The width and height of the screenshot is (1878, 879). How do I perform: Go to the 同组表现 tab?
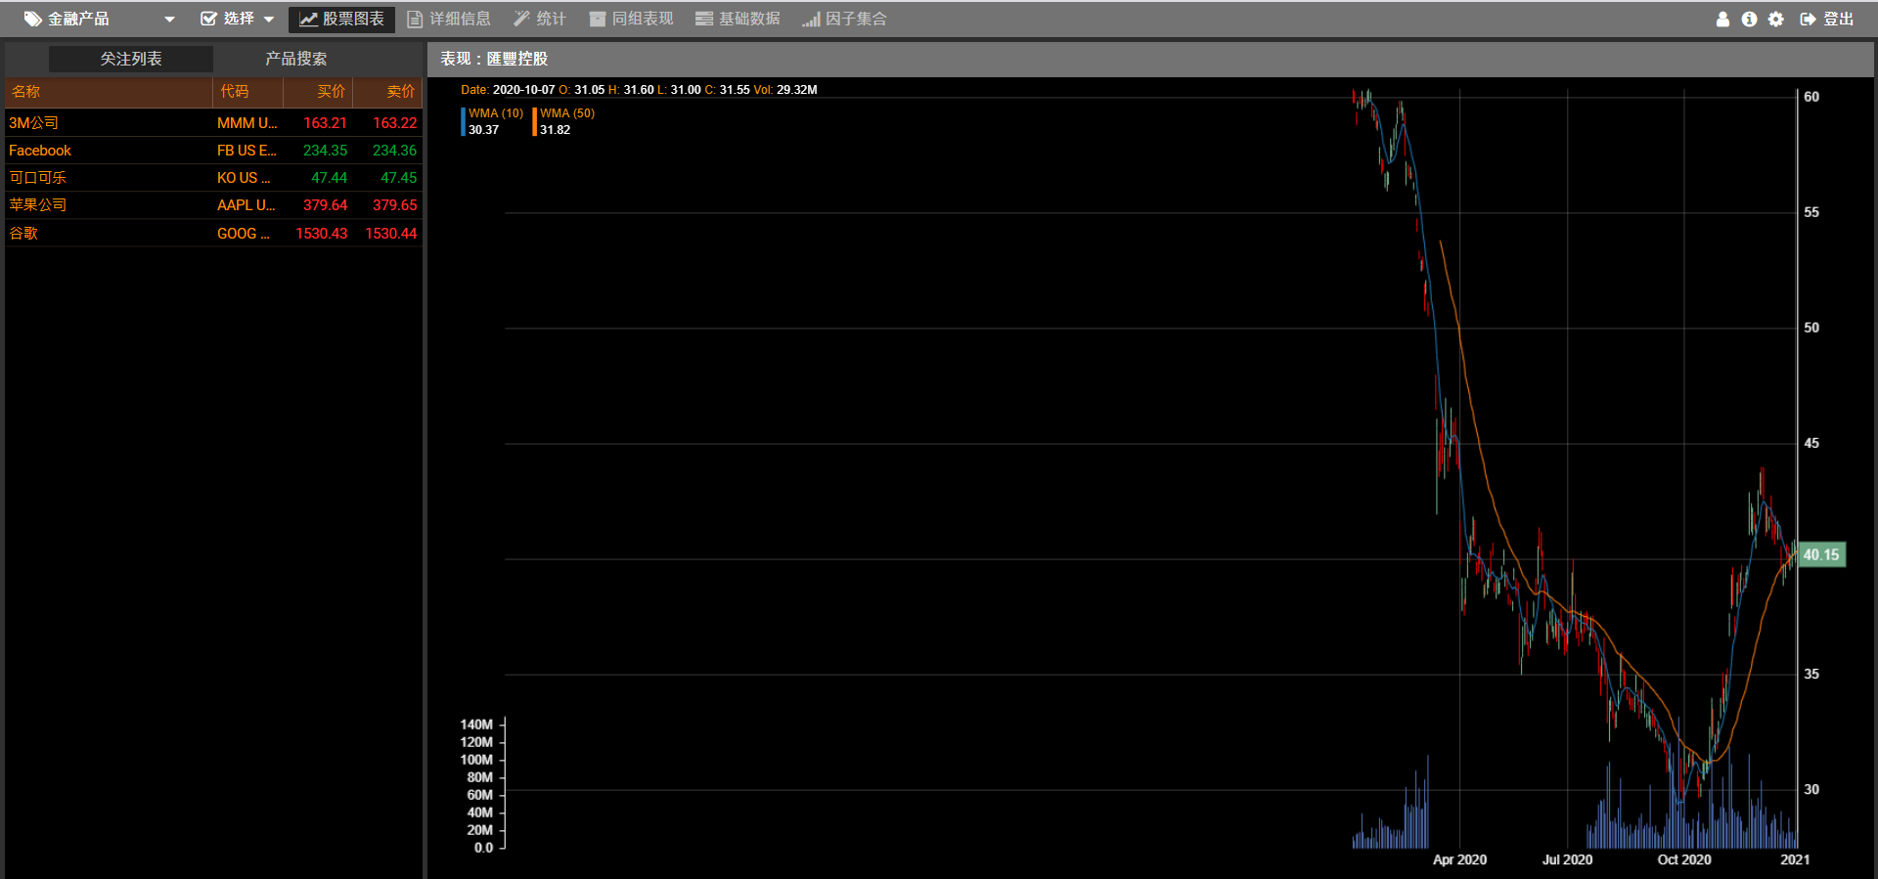(632, 19)
